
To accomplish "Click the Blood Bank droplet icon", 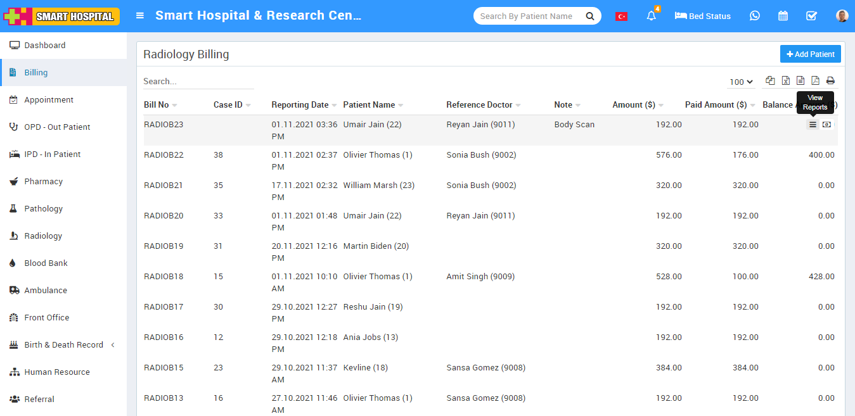I will click(x=13, y=263).
